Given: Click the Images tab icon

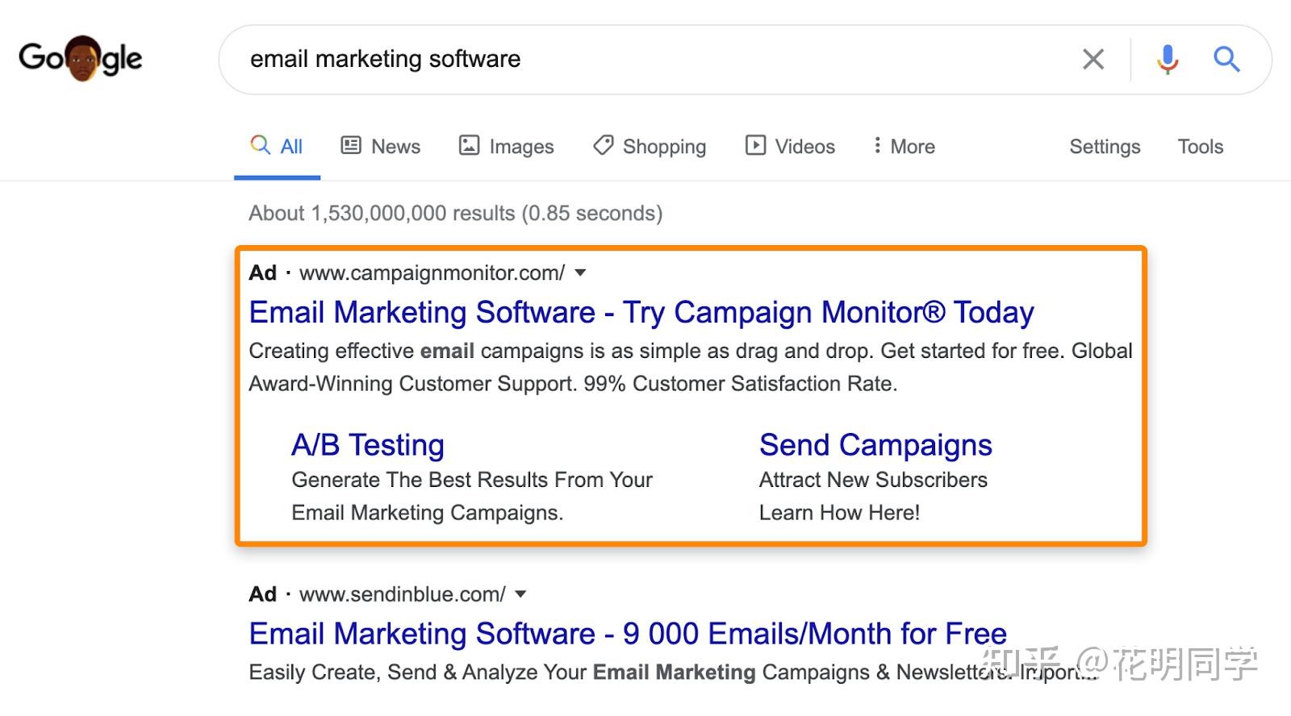Looking at the screenshot, I should click(469, 145).
